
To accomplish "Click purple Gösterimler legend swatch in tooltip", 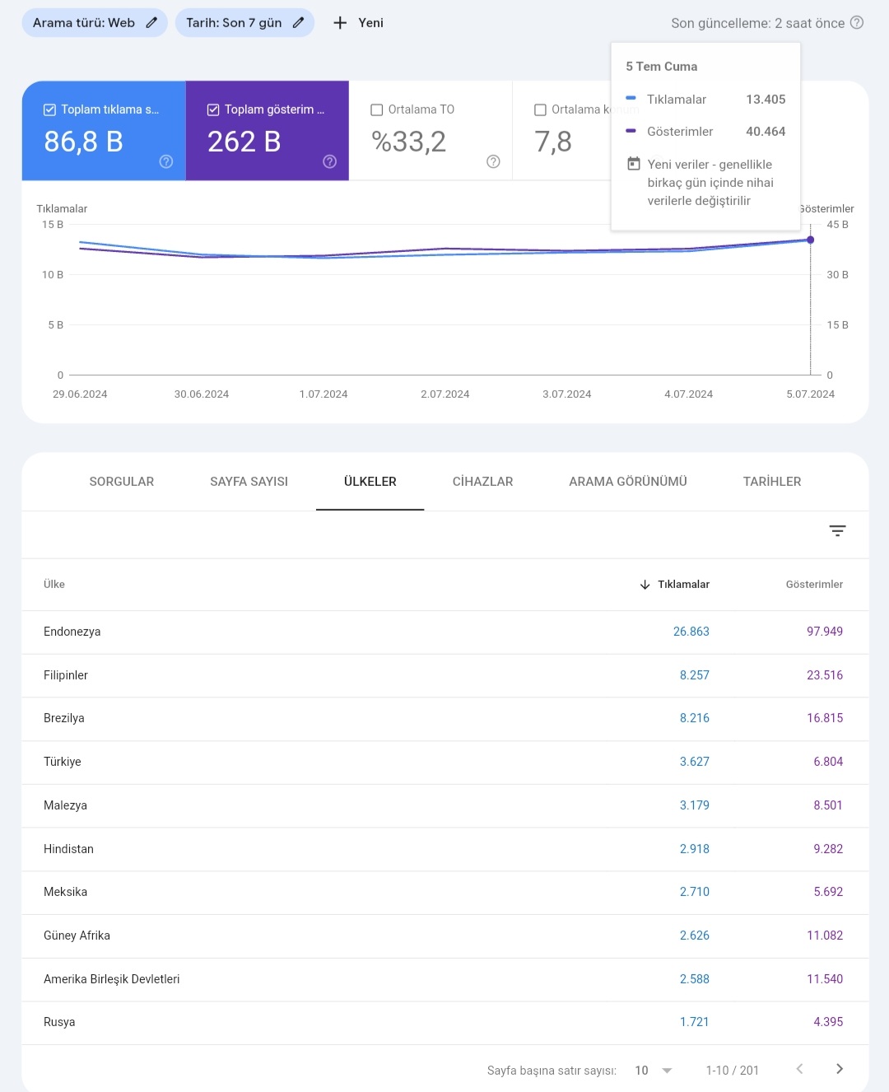I will (x=631, y=130).
